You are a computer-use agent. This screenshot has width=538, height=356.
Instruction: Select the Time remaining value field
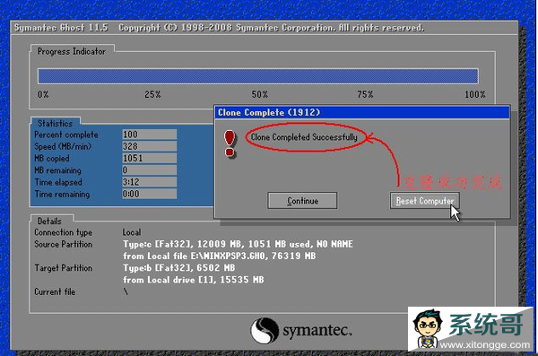pos(150,194)
